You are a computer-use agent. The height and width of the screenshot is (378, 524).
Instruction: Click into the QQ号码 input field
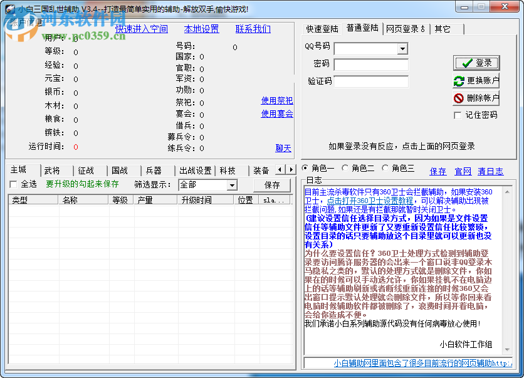point(366,49)
